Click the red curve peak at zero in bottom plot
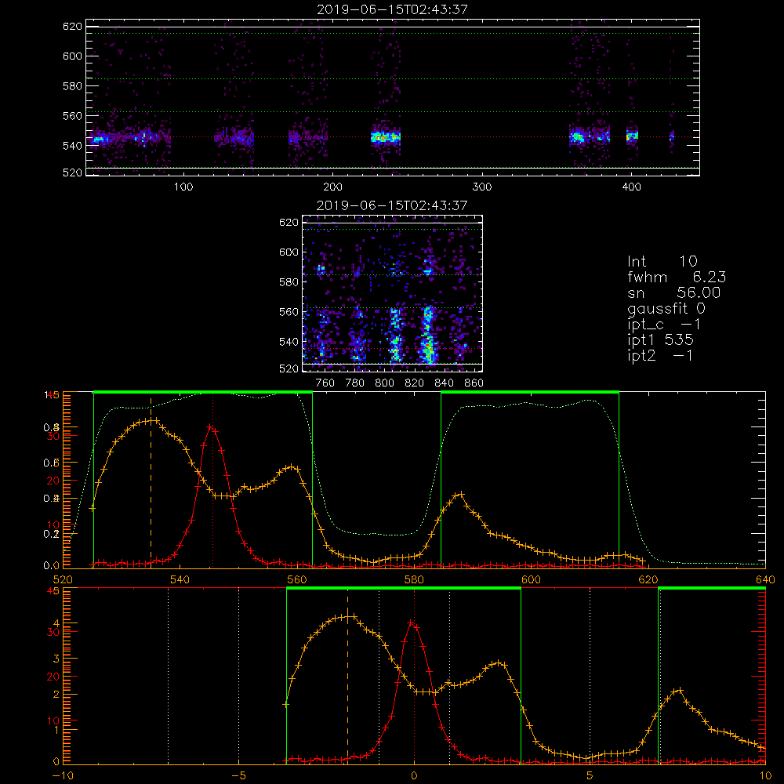This screenshot has width=784, height=784. (x=412, y=623)
